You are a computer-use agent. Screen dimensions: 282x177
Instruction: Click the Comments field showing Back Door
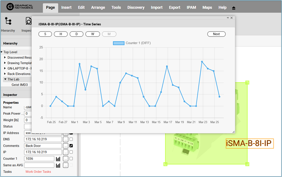(x=43, y=146)
